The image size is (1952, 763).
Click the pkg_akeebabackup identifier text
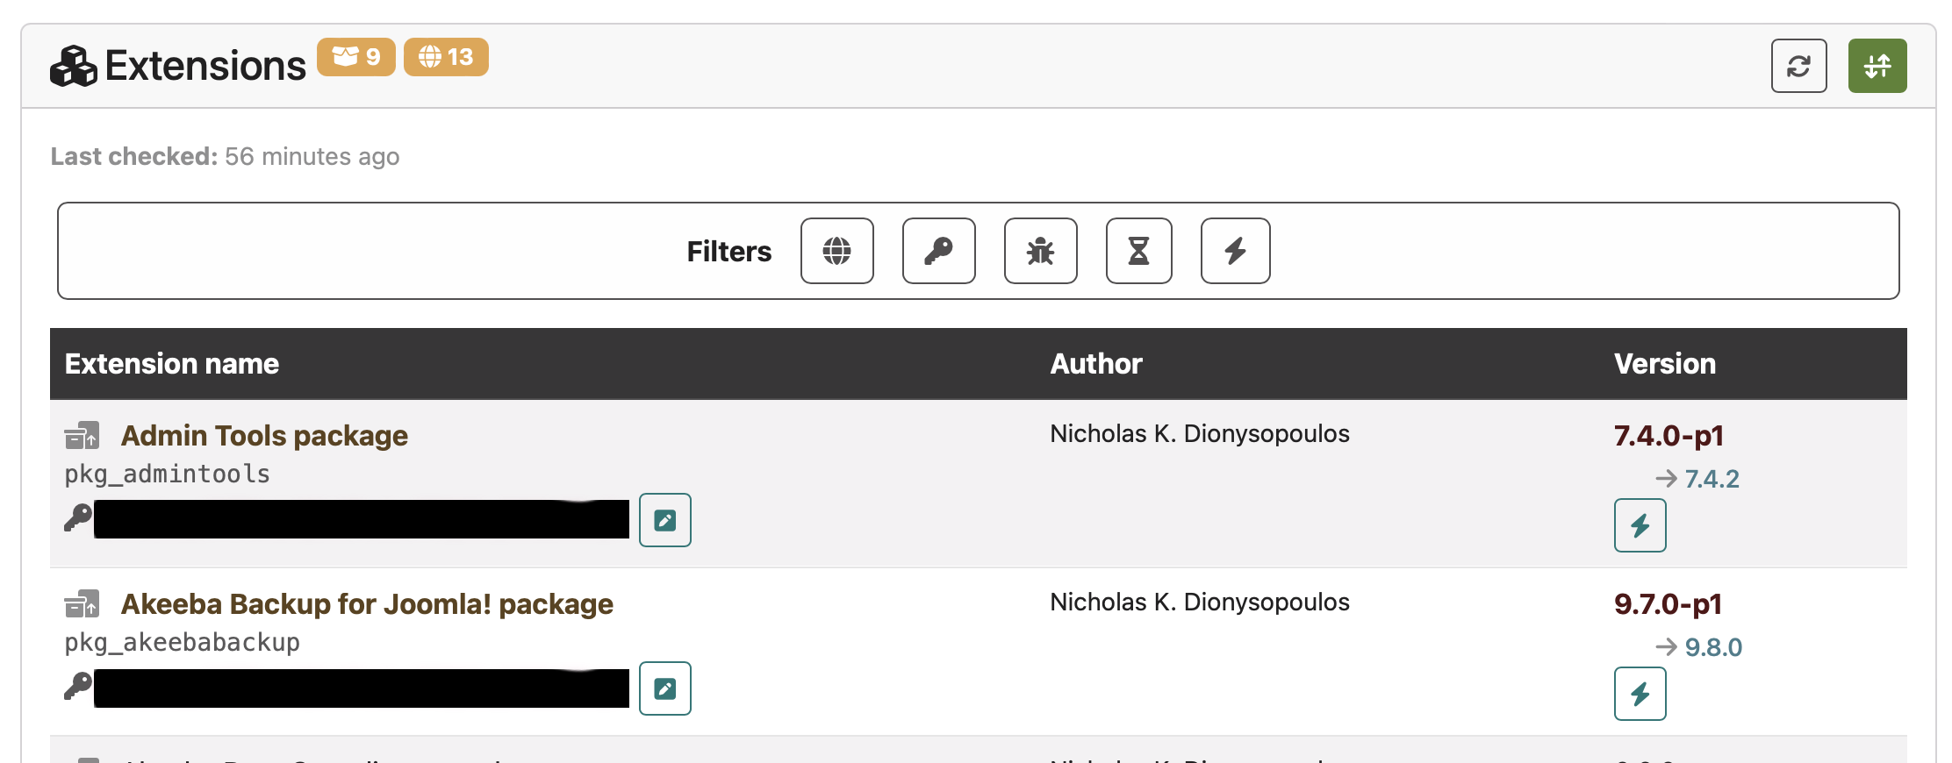183,643
